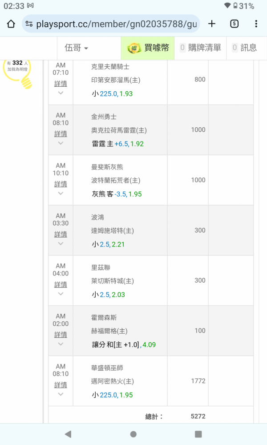Open the 伍哥 user dropdown
Image resolution: width=267 pixels, height=445 pixels.
point(76,48)
